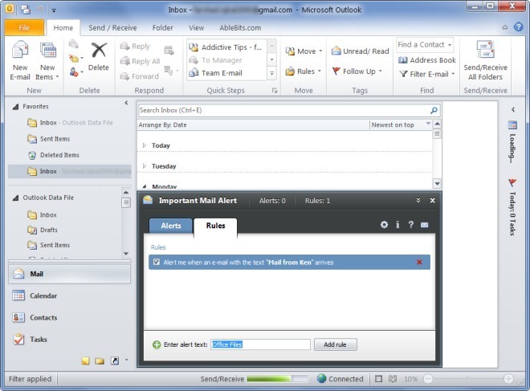
Task: Toggle Unread/ Read status
Action: click(x=361, y=51)
